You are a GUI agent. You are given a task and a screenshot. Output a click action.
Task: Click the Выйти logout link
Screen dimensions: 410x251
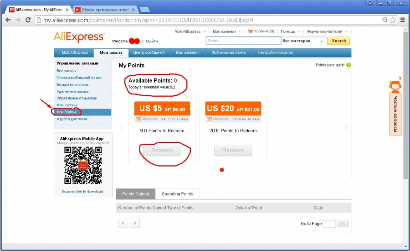(152, 41)
